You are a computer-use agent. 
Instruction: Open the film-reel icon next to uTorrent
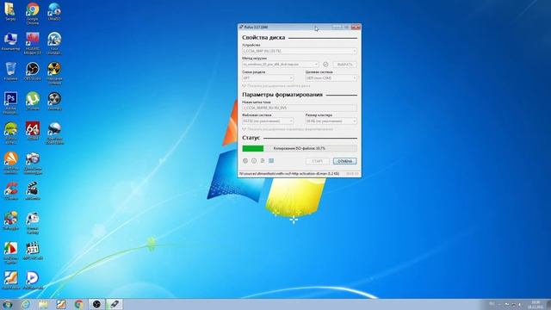(54, 102)
